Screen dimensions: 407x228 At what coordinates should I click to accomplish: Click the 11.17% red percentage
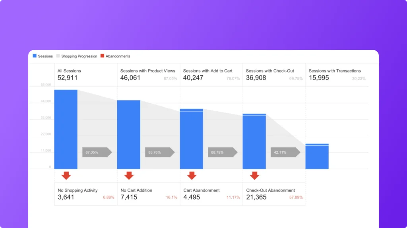click(233, 198)
